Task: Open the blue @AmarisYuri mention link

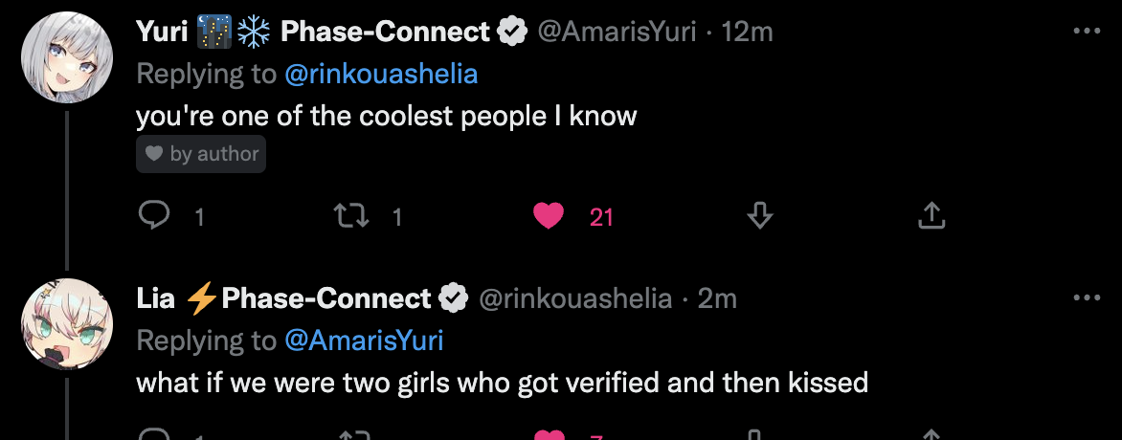Action: tap(363, 341)
